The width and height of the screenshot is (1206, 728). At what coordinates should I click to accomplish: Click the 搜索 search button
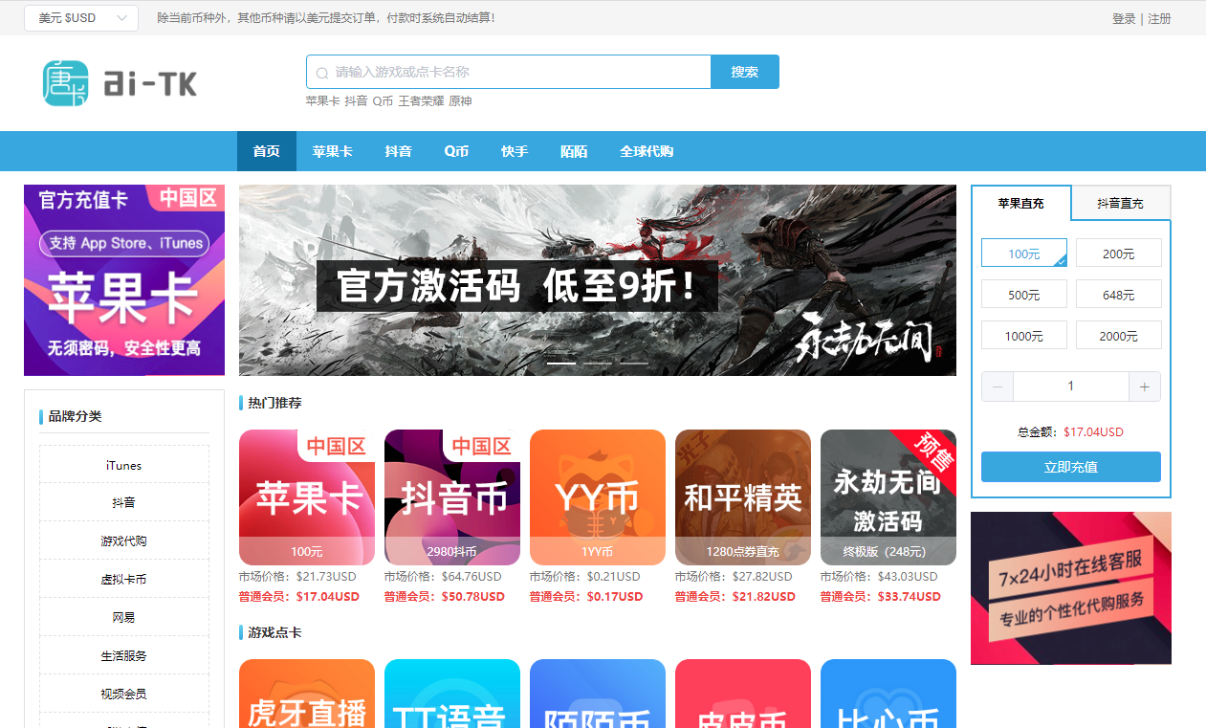click(x=745, y=72)
